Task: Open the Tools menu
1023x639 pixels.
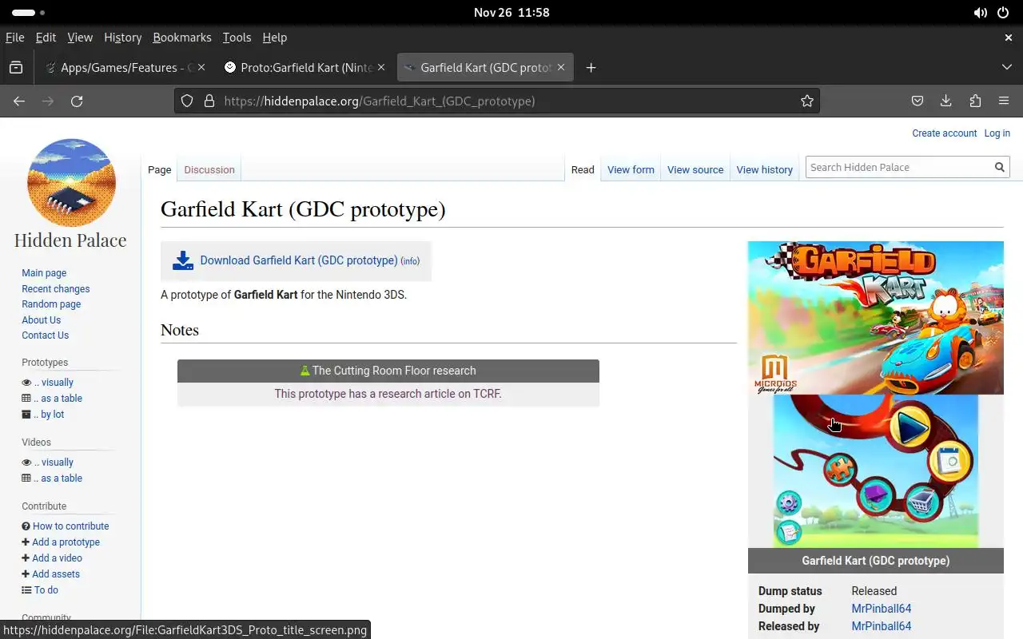Action: [x=237, y=38]
